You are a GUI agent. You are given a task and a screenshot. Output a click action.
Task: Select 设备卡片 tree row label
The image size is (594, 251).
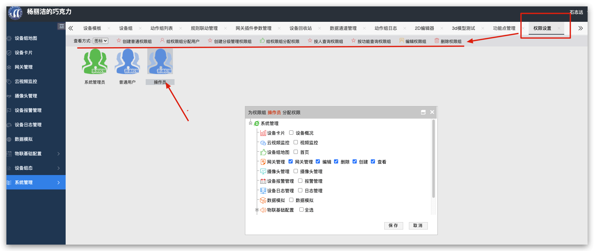tap(276, 133)
